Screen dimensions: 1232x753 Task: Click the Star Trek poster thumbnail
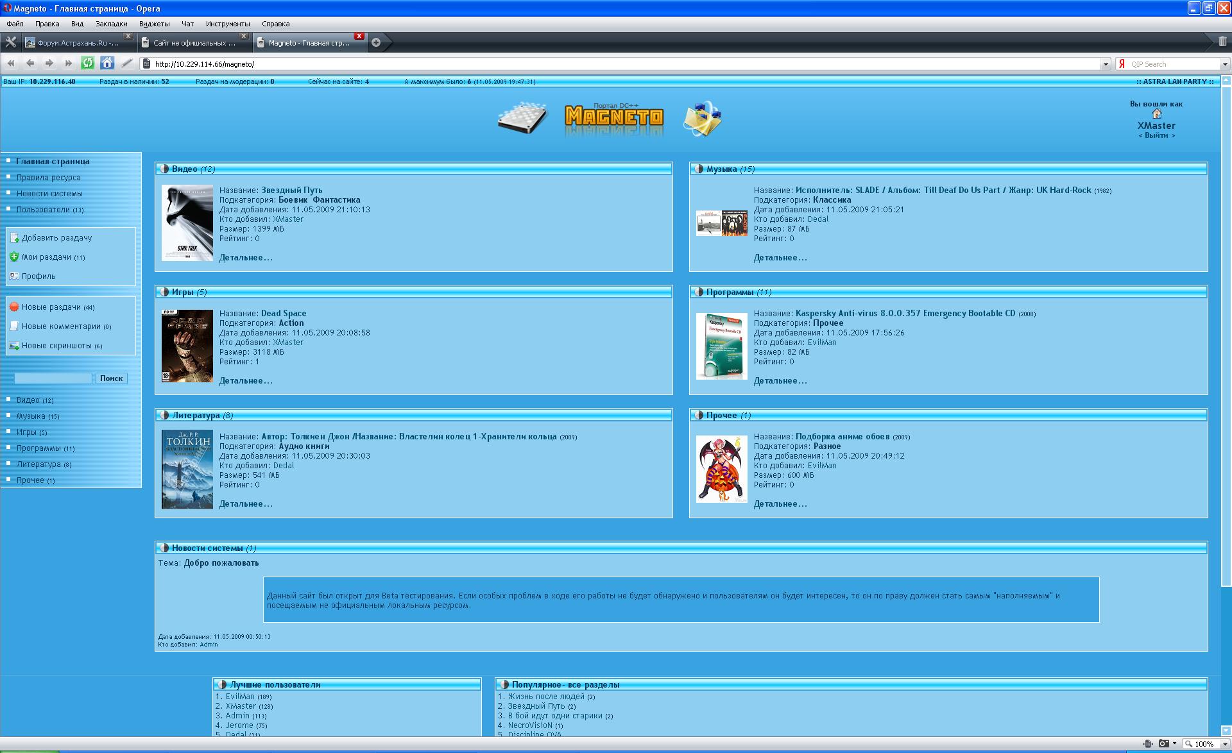tap(187, 223)
